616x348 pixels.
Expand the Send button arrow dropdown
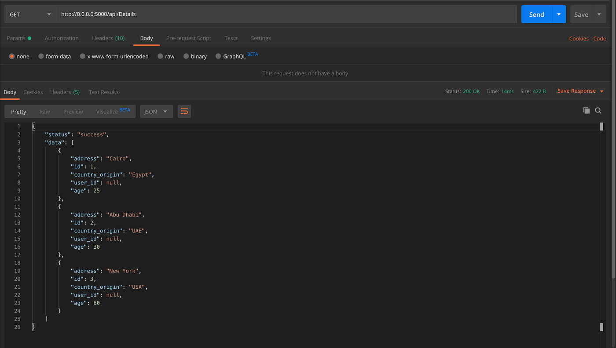coord(559,14)
